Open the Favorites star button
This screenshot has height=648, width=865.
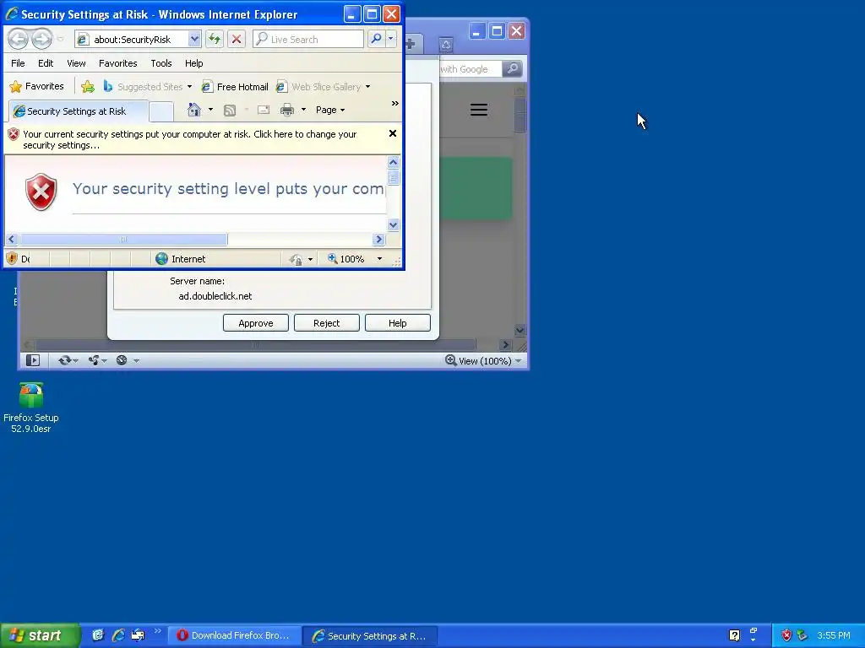pos(37,87)
